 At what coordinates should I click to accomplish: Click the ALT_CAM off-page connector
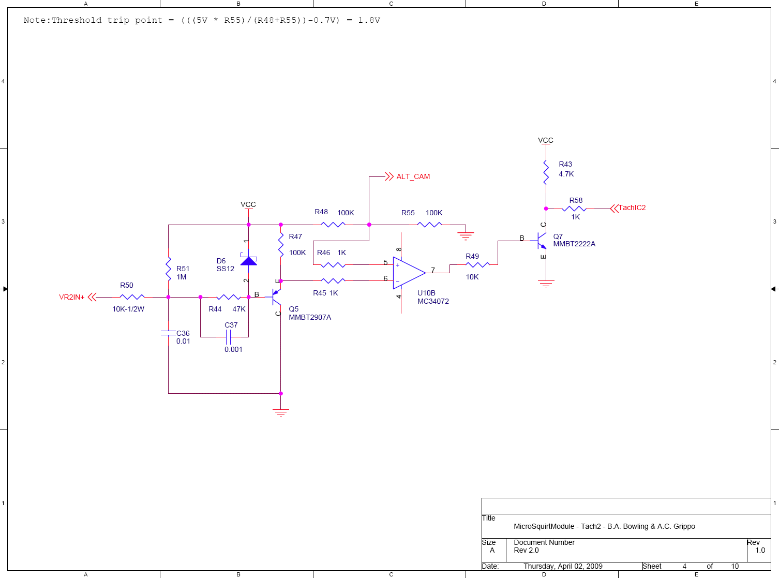click(x=408, y=176)
